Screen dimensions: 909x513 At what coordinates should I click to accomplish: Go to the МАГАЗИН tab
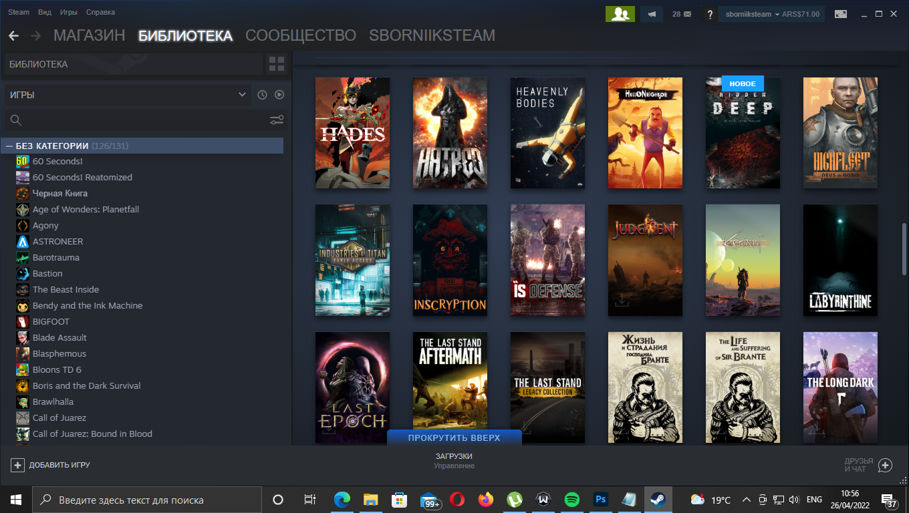pos(90,35)
